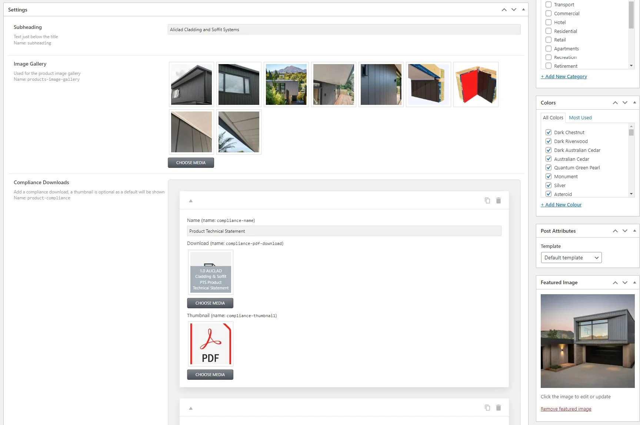
Task: Duplicate the Product Technical Statement compliance item
Action: click(x=487, y=200)
